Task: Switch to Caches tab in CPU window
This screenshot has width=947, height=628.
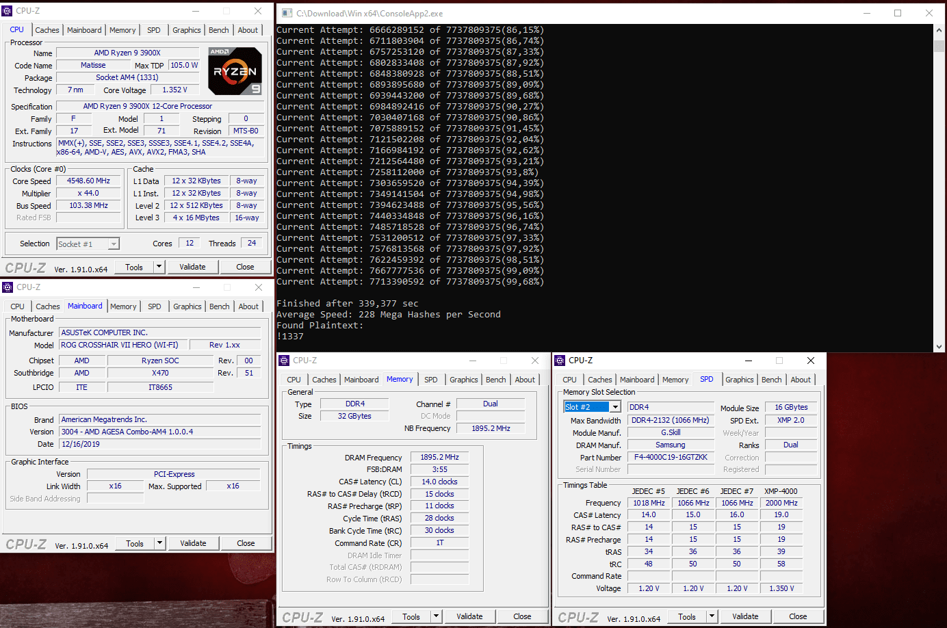Action: tap(47, 30)
